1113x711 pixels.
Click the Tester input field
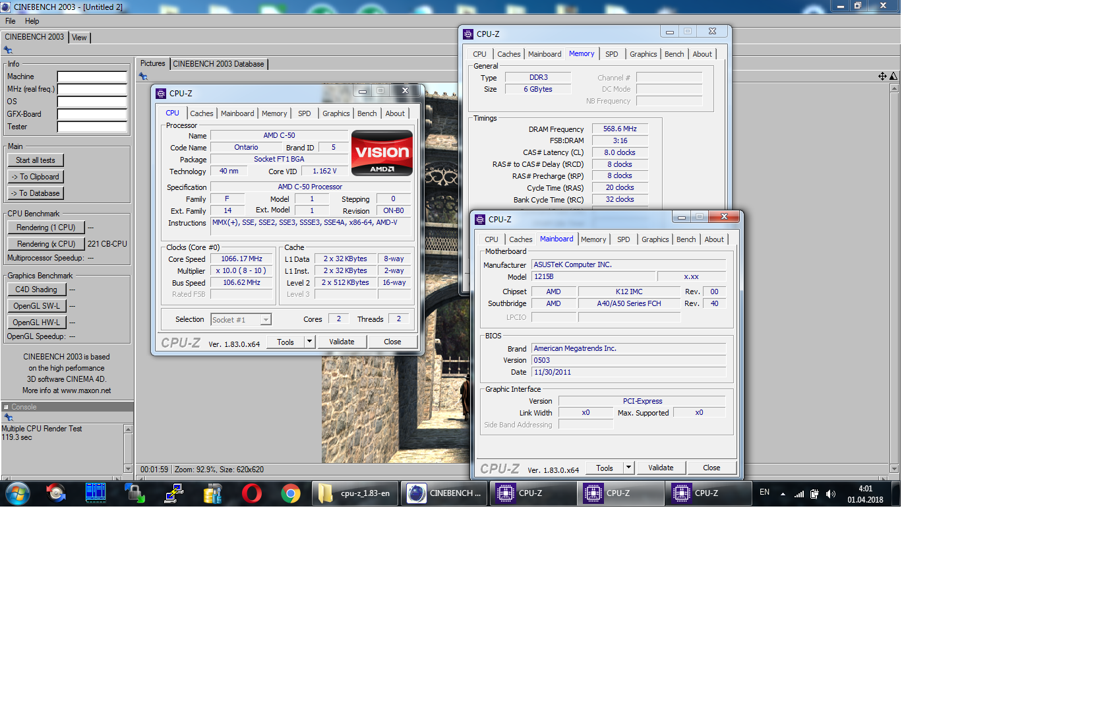point(92,127)
